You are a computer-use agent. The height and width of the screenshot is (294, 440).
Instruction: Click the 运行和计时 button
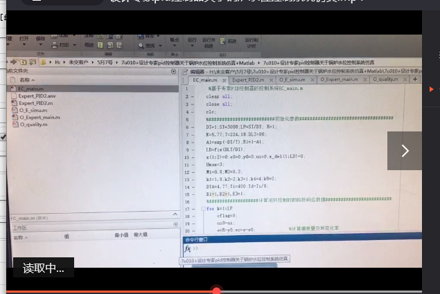pyautogui.click(x=252, y=43)
